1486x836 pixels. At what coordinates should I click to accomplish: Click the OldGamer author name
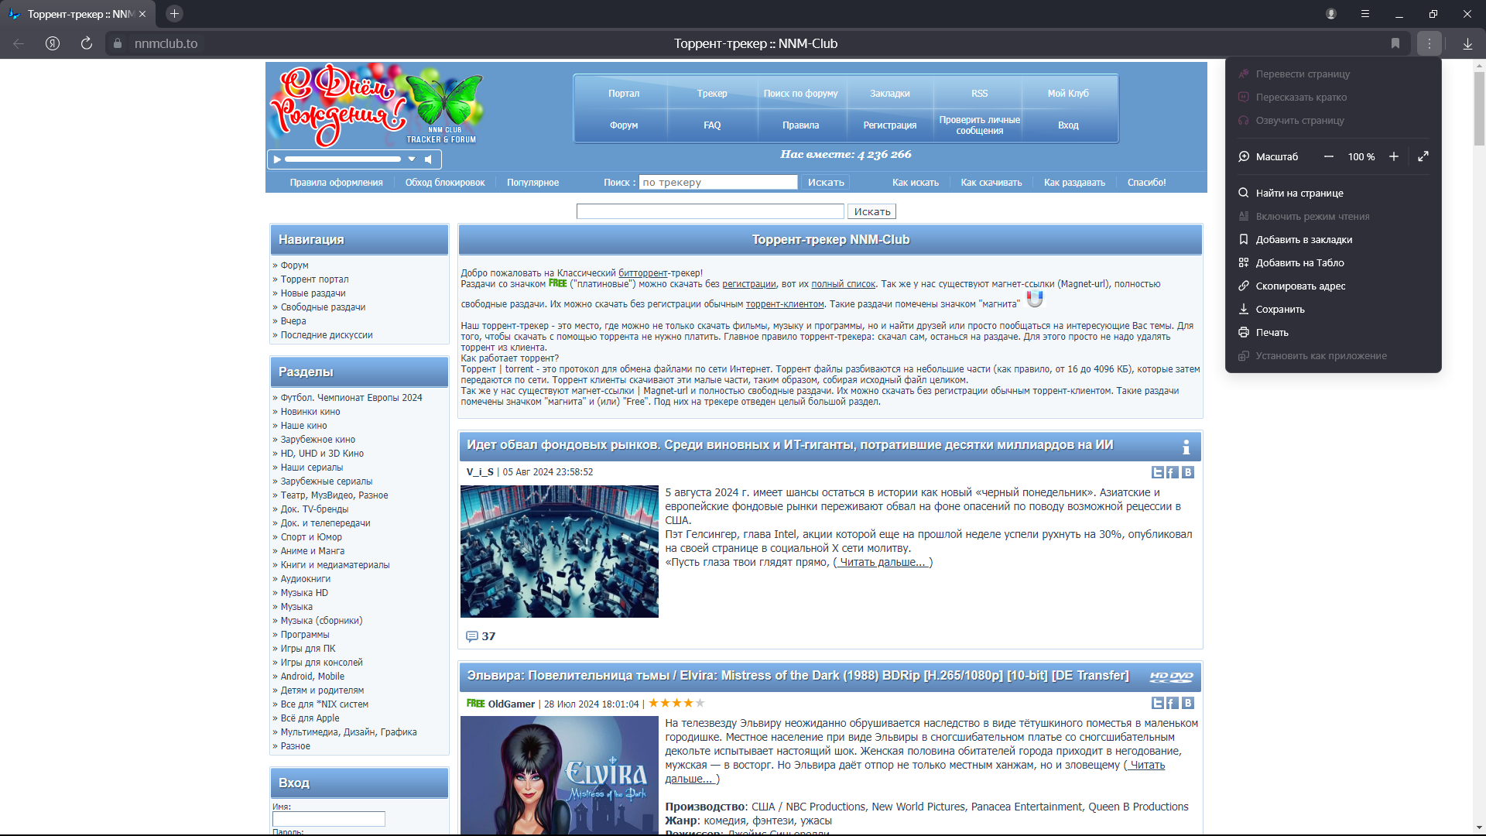(x=512, y=704)
